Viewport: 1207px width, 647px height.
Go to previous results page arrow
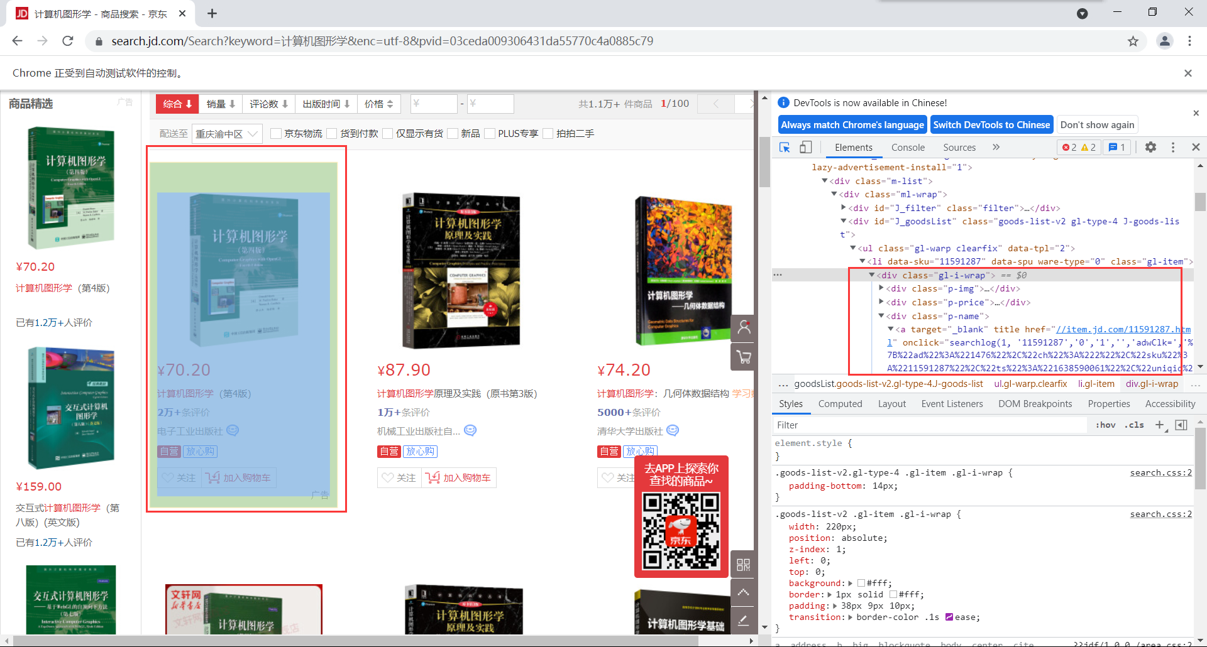(x=715, y=104)
